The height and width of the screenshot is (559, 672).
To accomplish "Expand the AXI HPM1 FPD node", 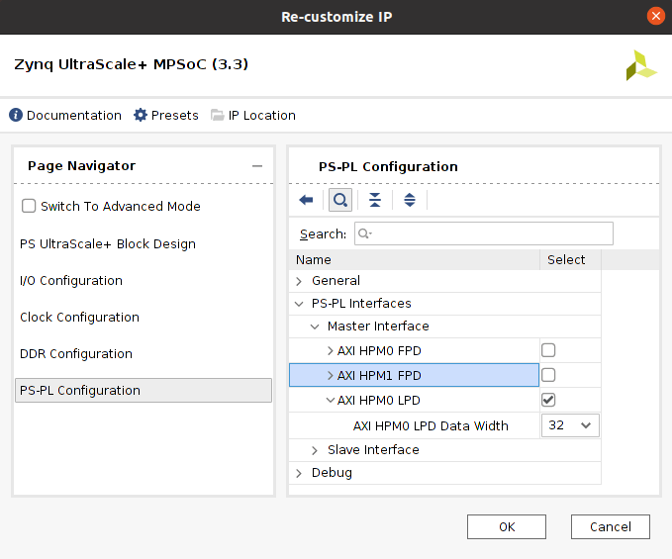I will (x=330, y=376).
